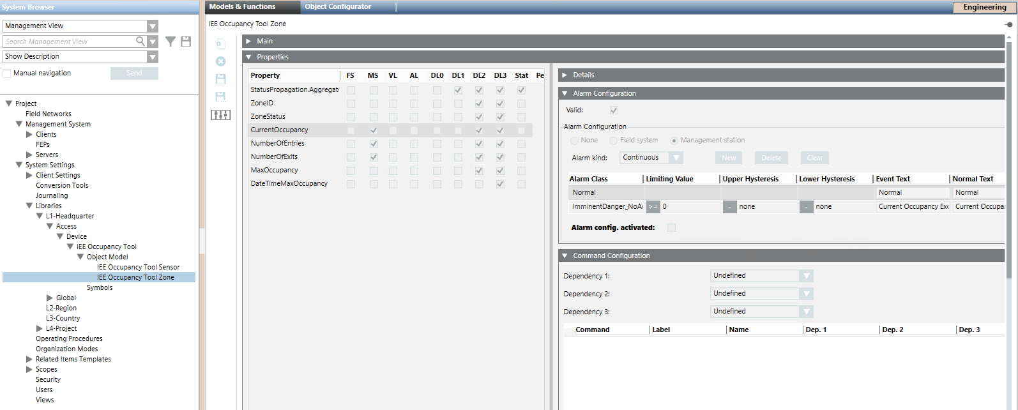
Task: Switch to the Models & Functions tab
Action: pos(242,7)
